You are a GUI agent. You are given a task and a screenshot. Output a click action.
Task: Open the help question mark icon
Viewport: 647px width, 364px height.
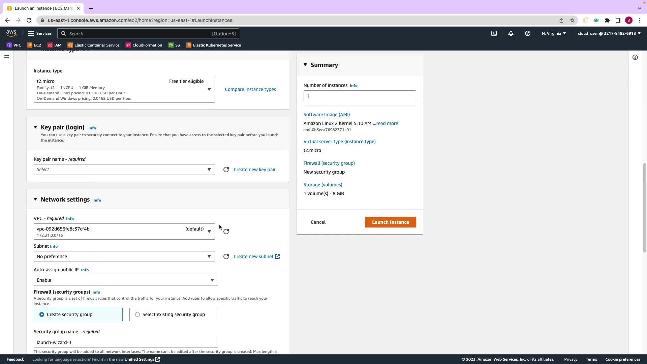coord(528,33)
